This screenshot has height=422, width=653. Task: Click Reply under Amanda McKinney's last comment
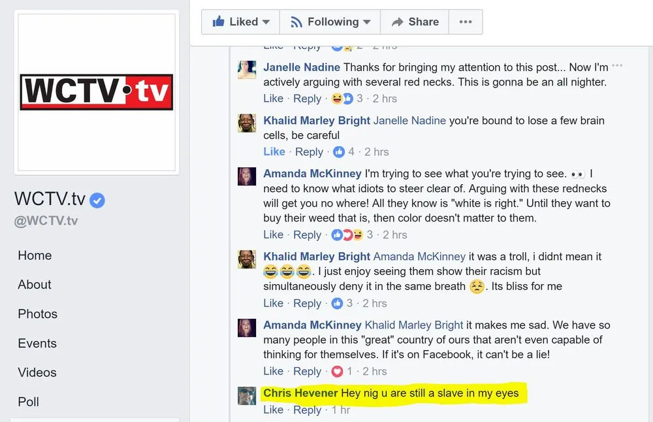click(308, 371)
